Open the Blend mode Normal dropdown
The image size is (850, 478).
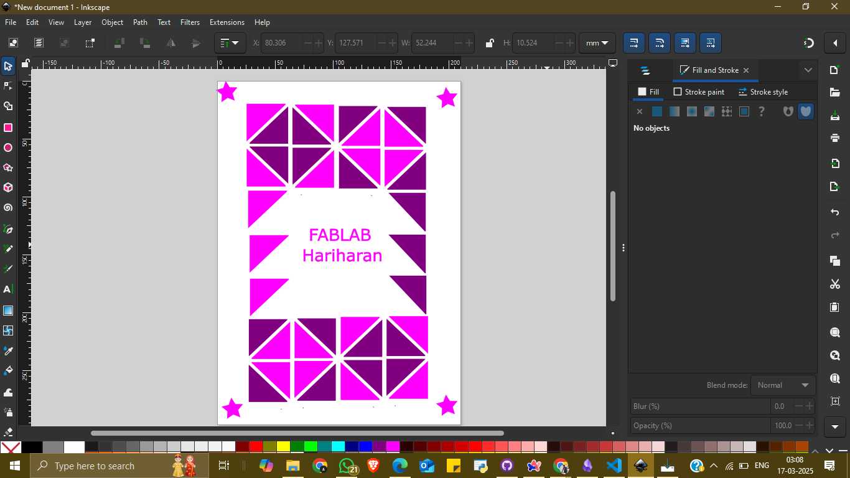[x=783, y=385]
